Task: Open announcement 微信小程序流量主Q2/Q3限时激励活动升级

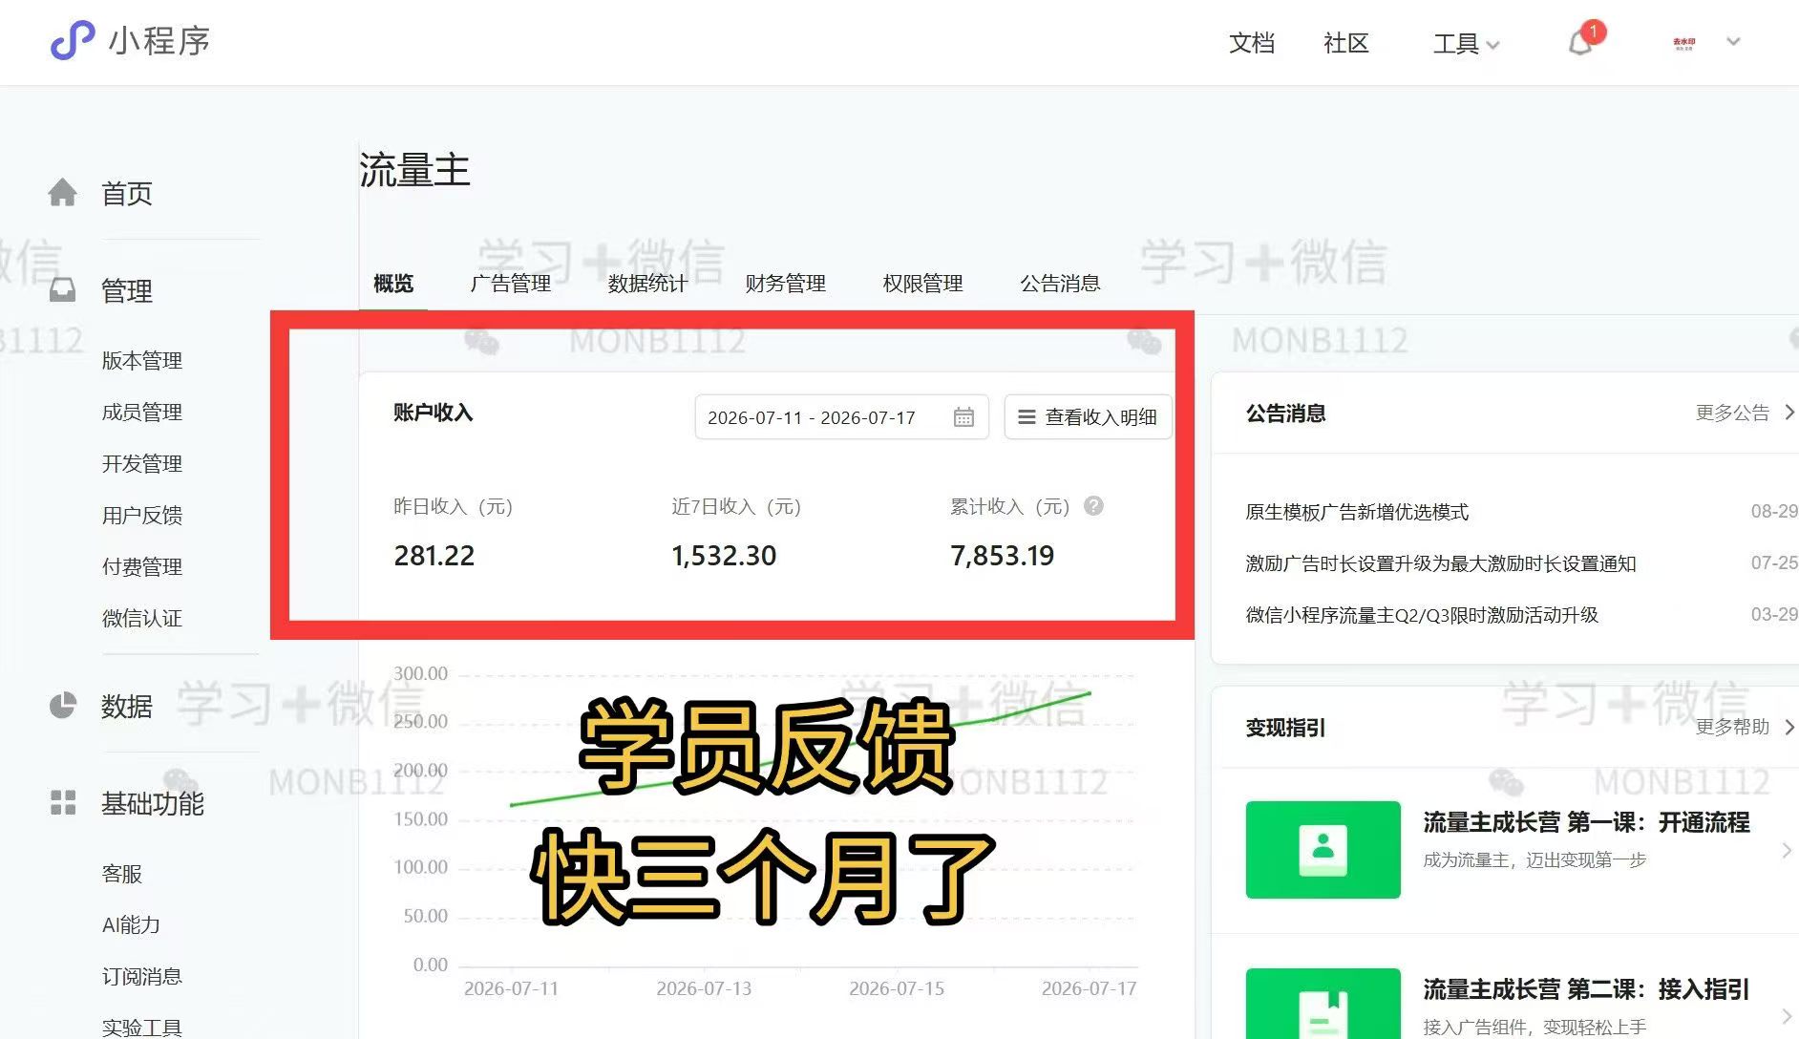Action: pyautogui.click(x=1422, y=615)
